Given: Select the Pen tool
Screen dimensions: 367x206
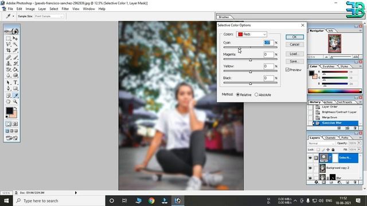Looking at the screenshot, I should [x=9, y=89].
